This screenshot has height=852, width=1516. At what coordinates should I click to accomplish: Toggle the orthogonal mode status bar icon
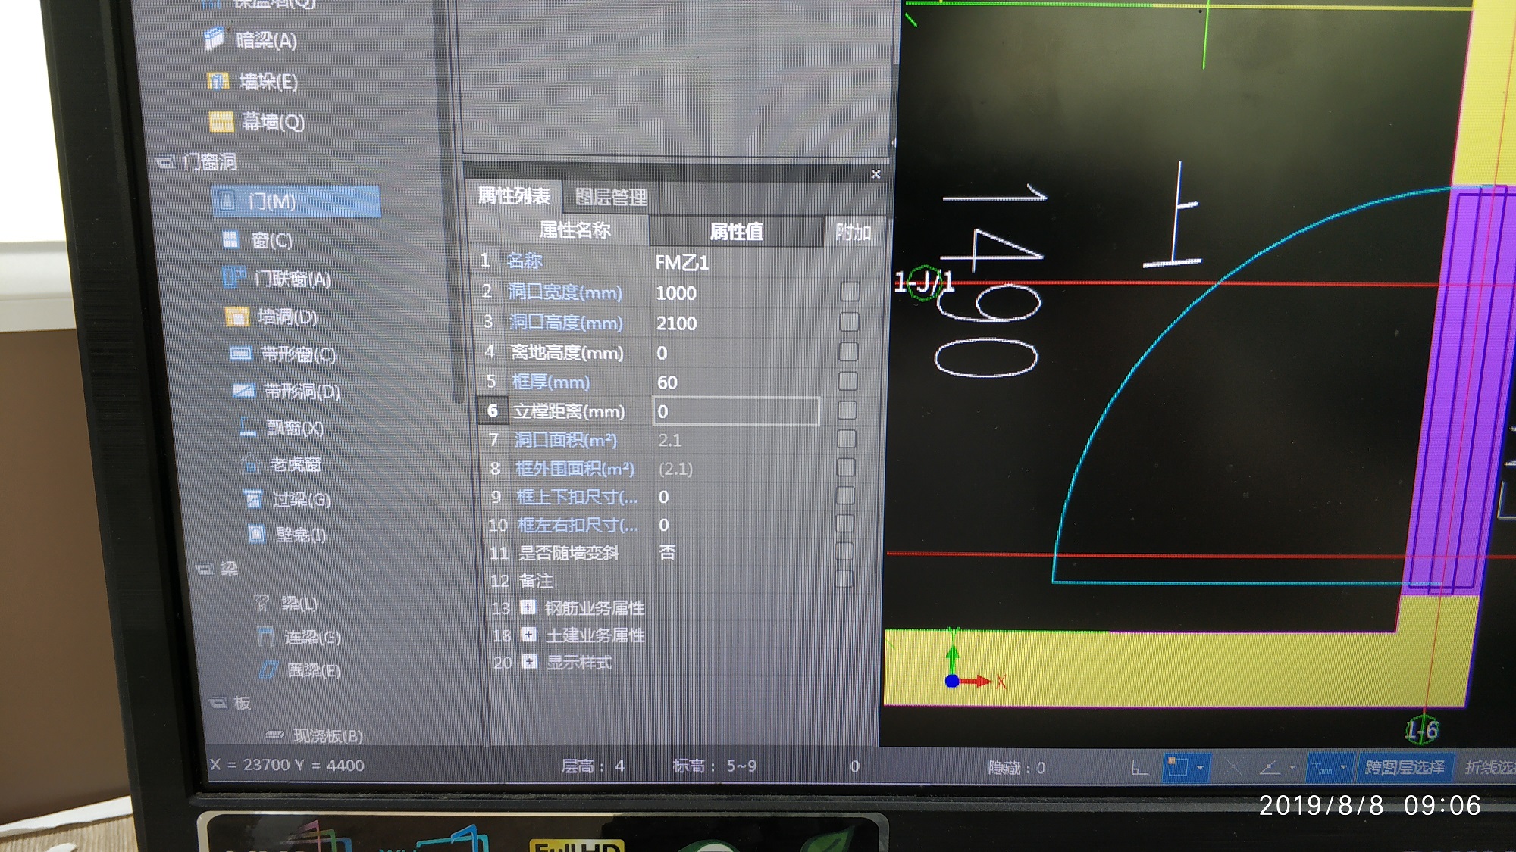[1139, 768]
